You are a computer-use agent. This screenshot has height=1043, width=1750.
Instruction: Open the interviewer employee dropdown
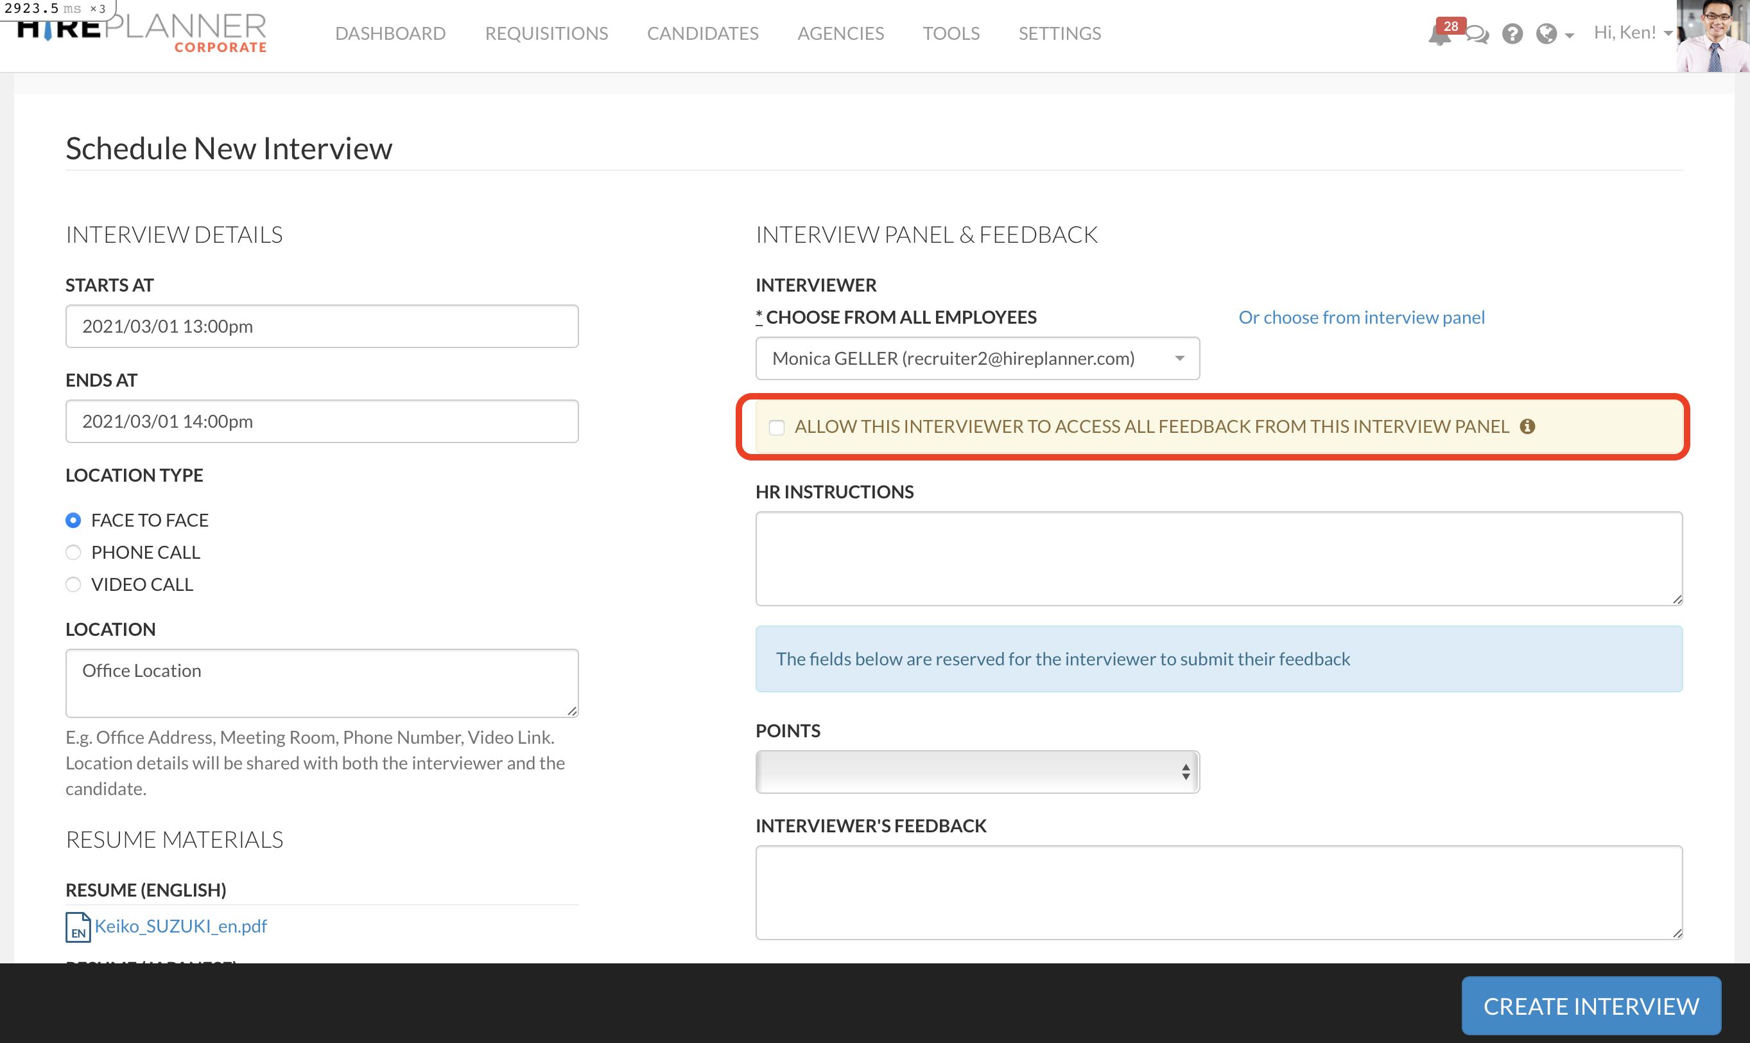pyautogui.click(x=976, y=359)
